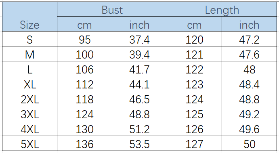
Task: Click the bust inch value 51.2
Action: [139, 129]
